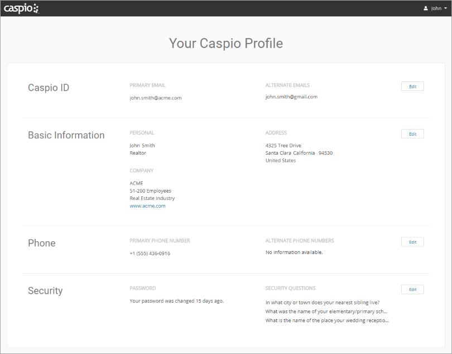The height and width of the screenshot is (354, 452).
Task: Click the Your Caspio Profile page title
Action: tap(226, 43)
